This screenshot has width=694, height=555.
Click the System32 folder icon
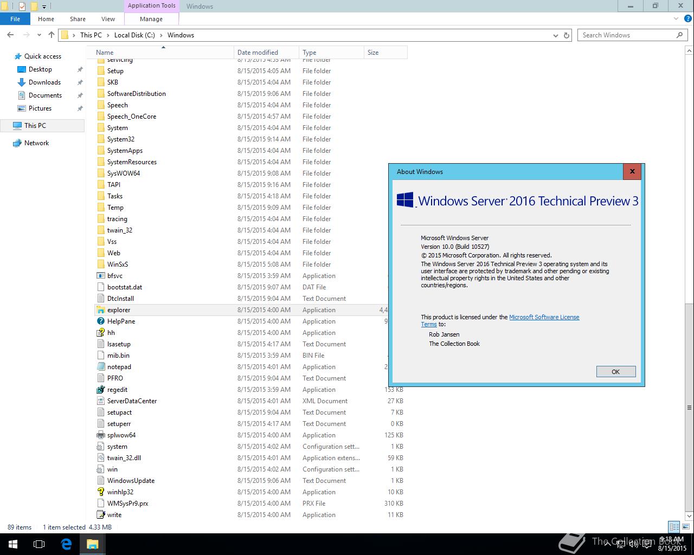(100, 139)
